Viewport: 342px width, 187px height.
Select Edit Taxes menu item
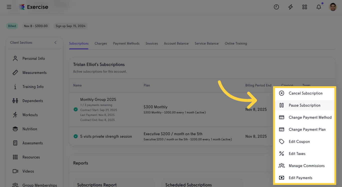[304, 154]
